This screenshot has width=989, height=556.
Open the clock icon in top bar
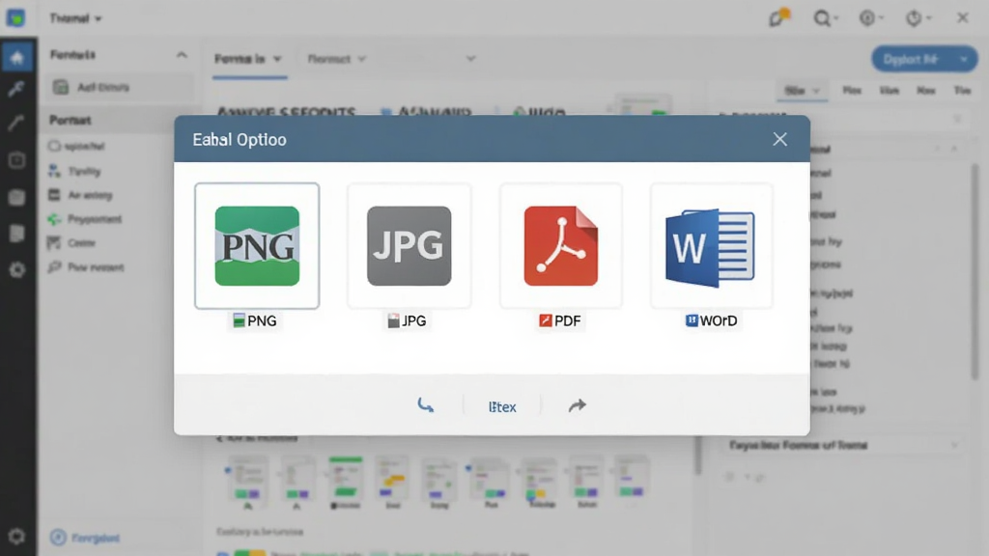coord(914,18)
